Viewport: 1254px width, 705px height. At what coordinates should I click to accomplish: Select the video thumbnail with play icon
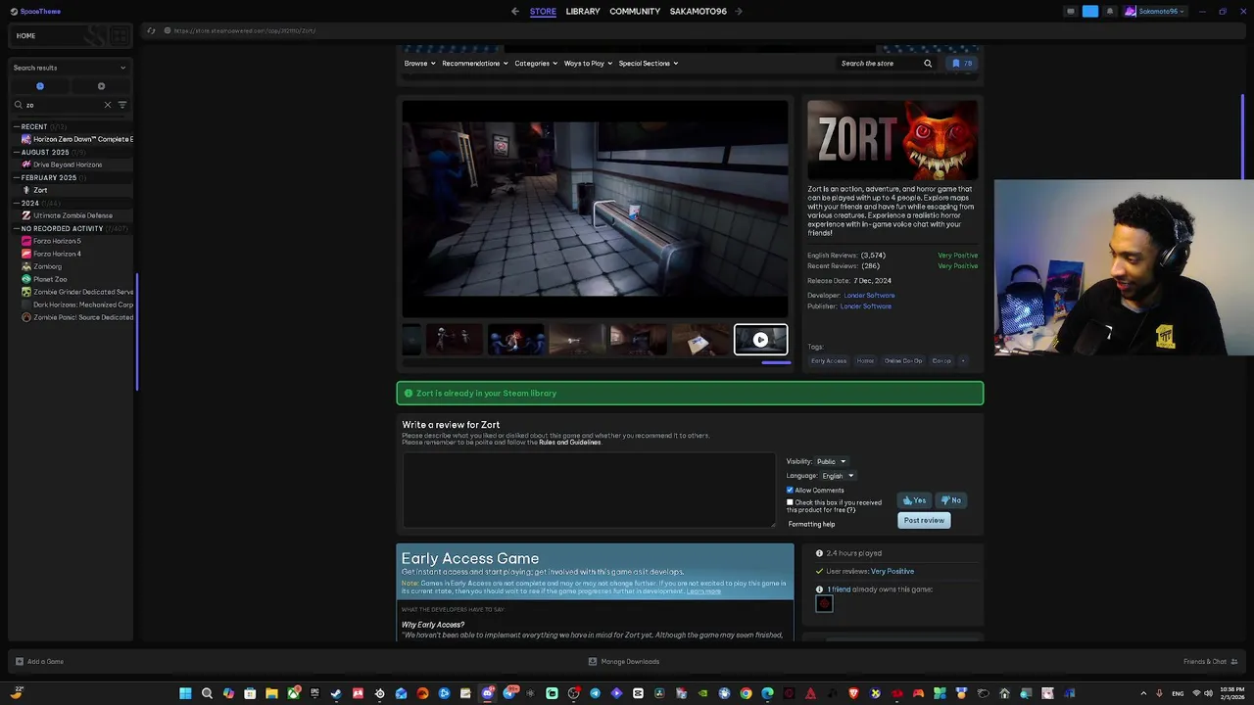[761, 340]
